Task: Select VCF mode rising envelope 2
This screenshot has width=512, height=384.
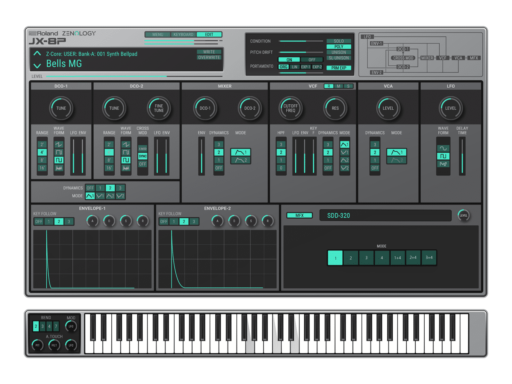Action: 345,160
